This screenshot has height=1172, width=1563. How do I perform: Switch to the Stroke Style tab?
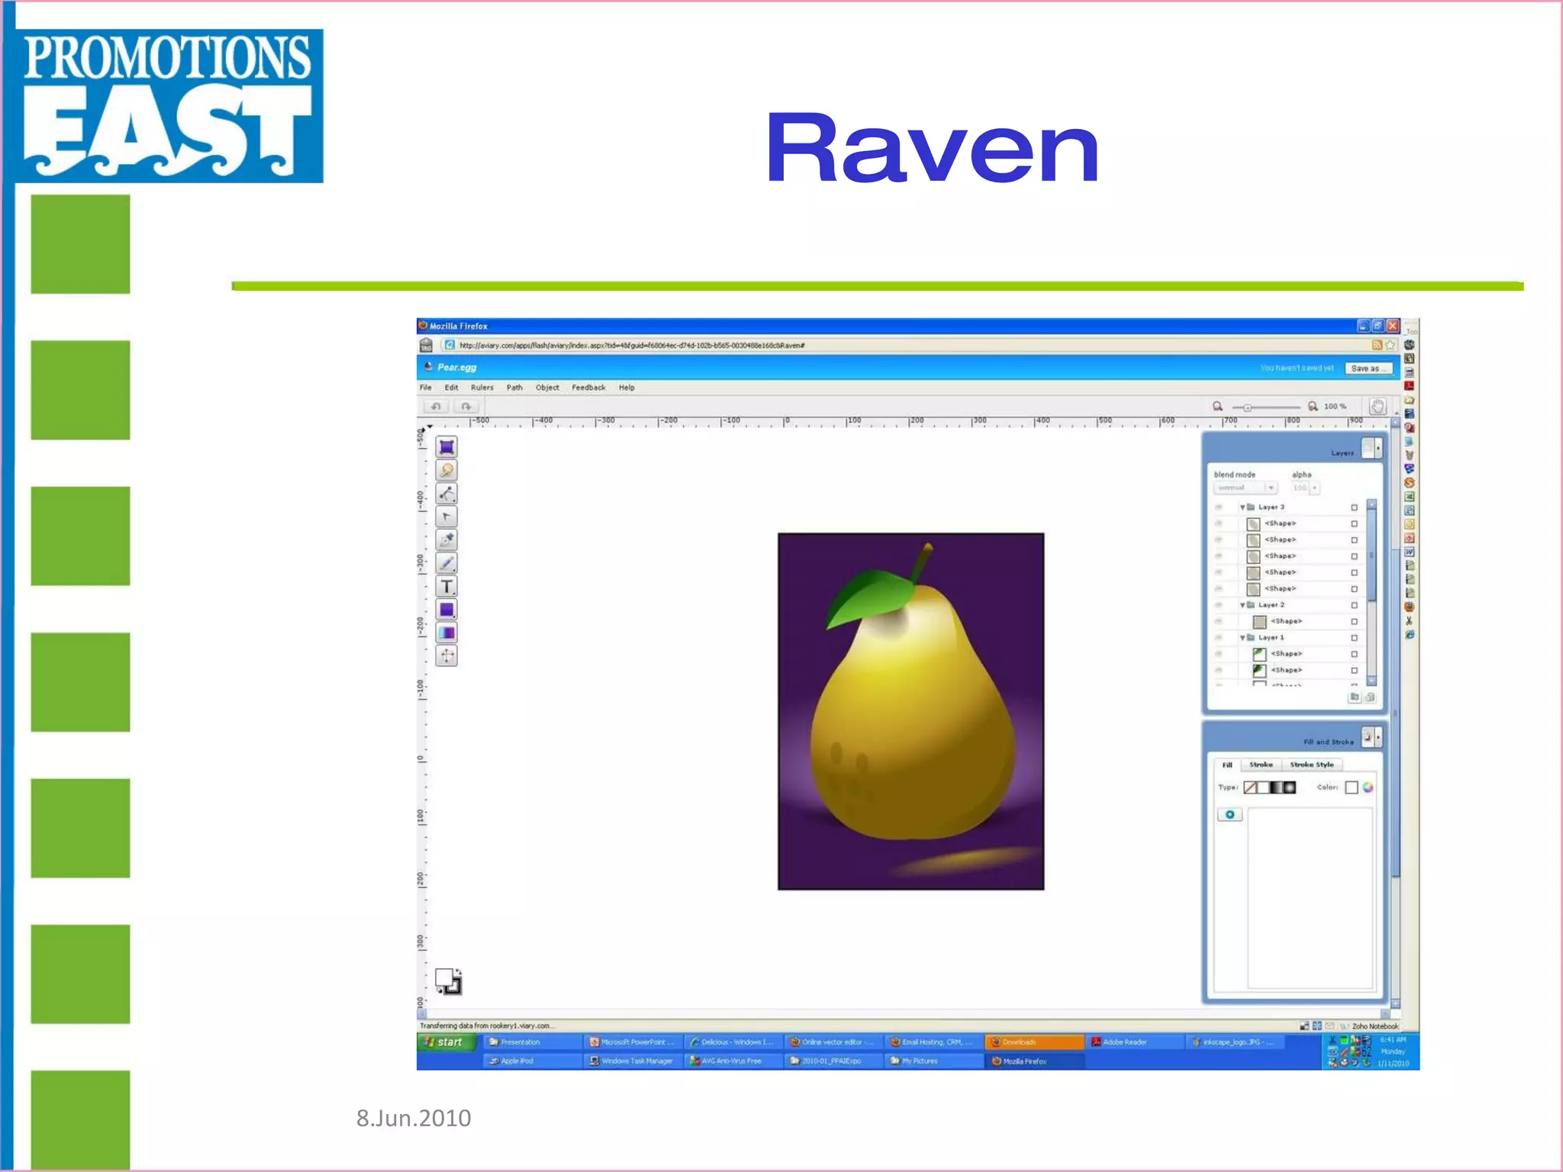tap(1312, 765)
